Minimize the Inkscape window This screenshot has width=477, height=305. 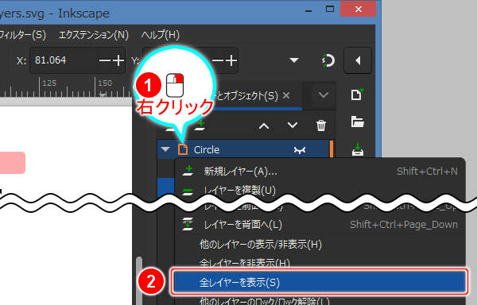(308, 10)
